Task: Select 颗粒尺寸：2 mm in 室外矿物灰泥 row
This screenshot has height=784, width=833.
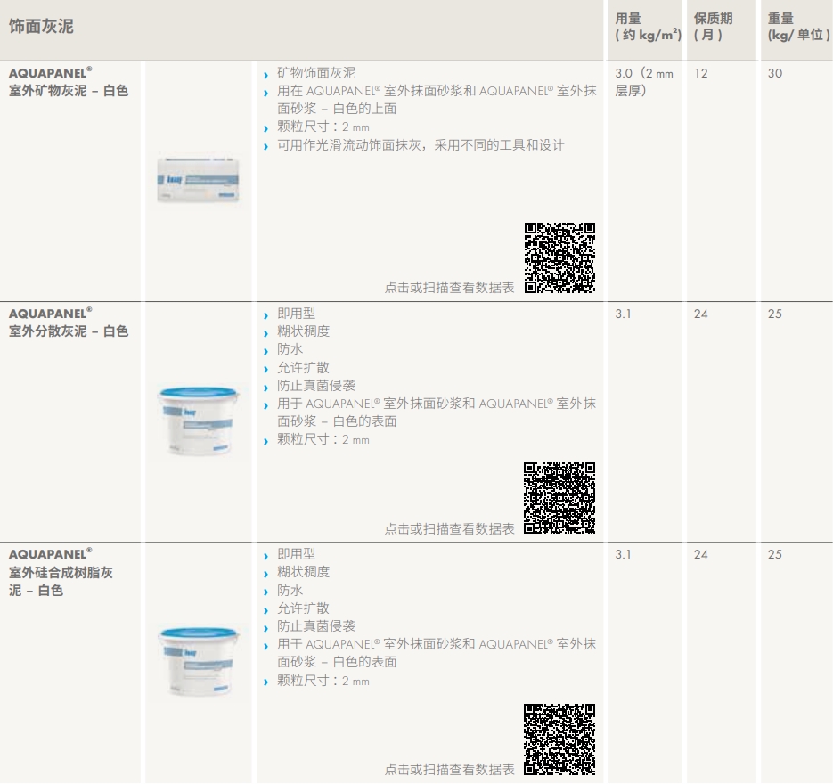Action: [x=323, y=127]
